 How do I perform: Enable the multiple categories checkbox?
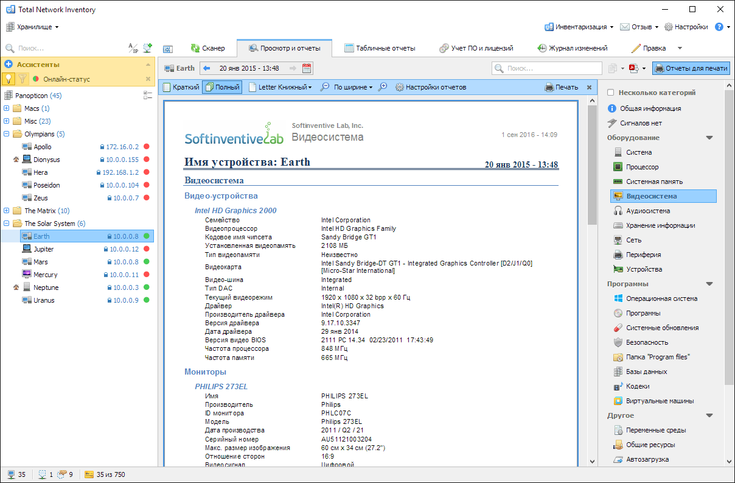[610, 93]
